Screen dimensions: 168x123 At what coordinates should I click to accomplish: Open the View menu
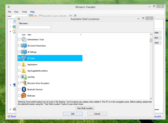[16, 12]
